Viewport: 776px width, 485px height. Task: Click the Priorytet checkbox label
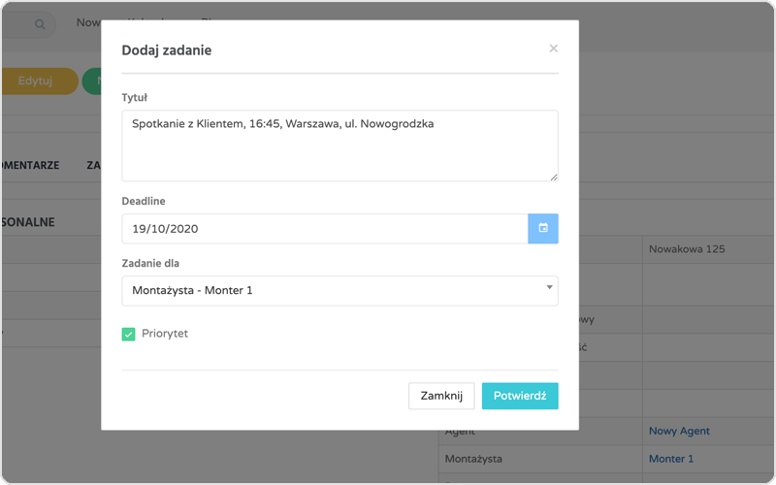click(164, 334)
